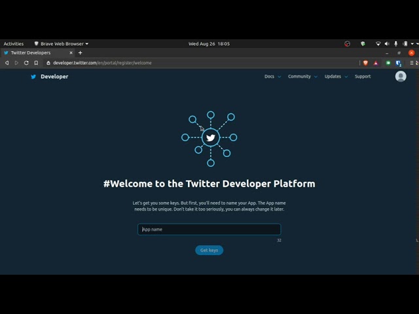419x314 pixels.
Task: Click the Twitter bird logo in the header
Action: coord(33,77)
